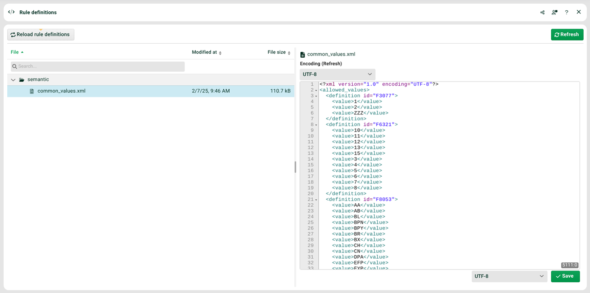Fold the F8053 definition at line 21
Image resolution: width=590 pixels, height=293 pixels.
point(316,200)
